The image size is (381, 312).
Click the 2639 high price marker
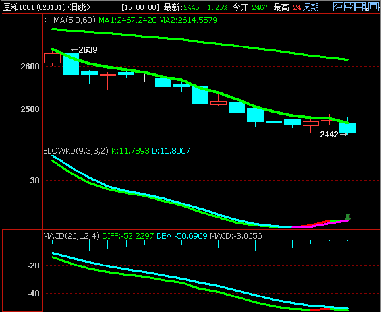(84, 50)
